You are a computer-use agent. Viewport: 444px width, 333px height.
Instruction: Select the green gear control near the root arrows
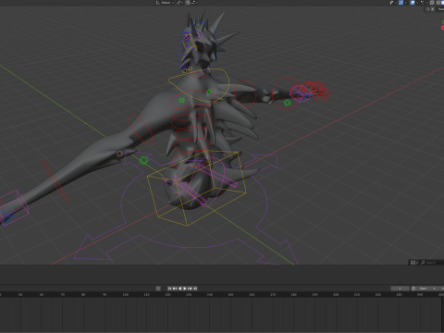click(x=143, y=160)
